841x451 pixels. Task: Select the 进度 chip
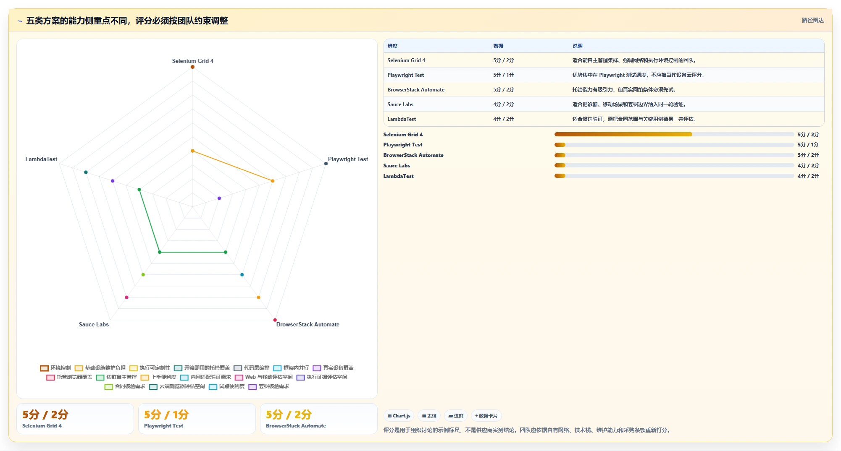click(x=455, y=416)
